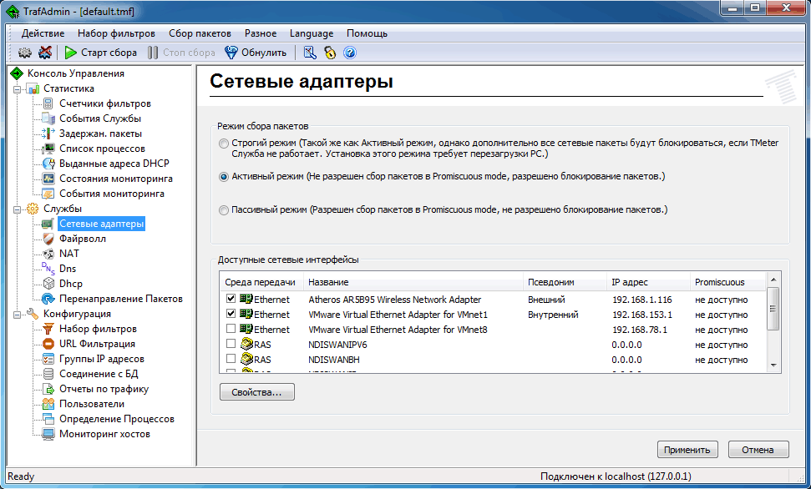
Task: Select Сетевые адаптеры tree item
Action: point(101,224)
